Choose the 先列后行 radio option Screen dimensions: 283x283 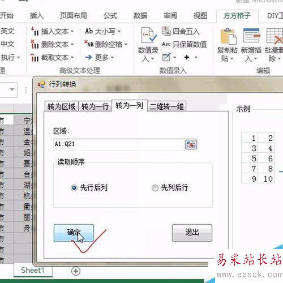(x=155, y=188)
